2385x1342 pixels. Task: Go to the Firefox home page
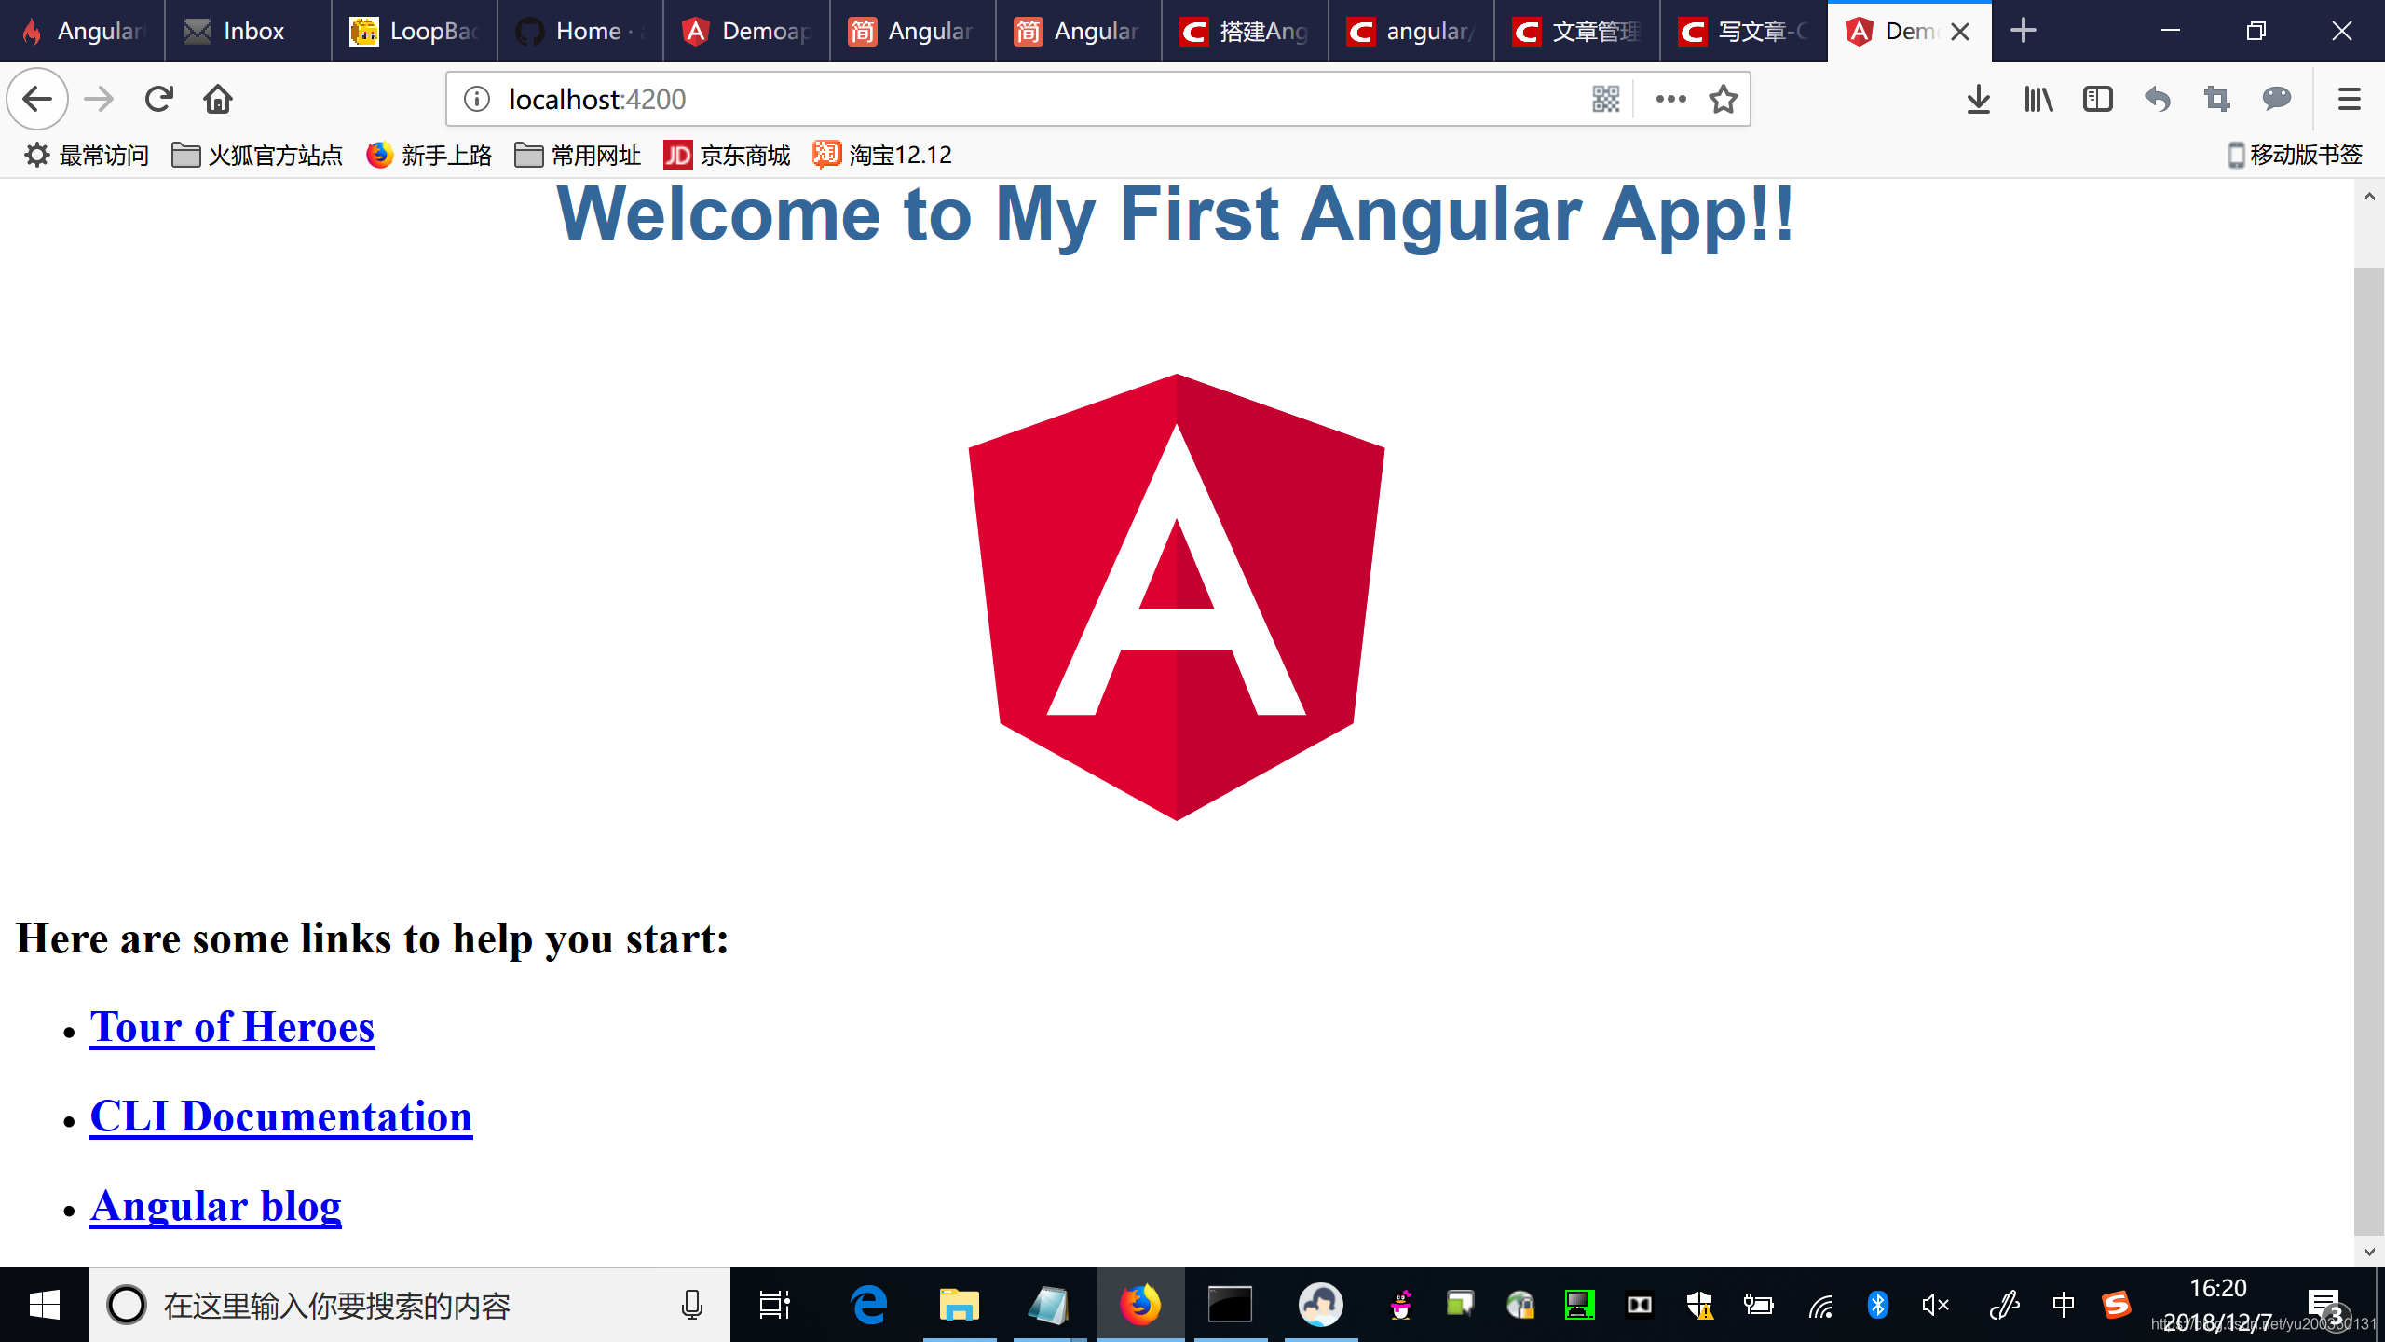[218, 99]
